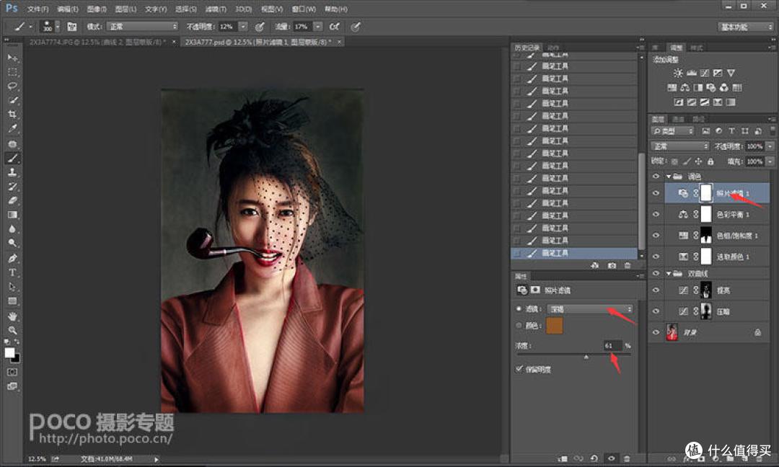Click the trash icon in History panel

[627, 265]
